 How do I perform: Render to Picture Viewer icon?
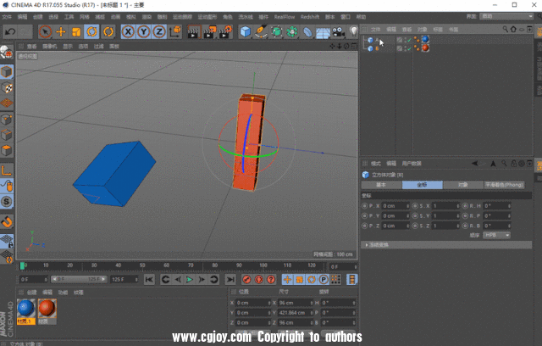(209, 32)
